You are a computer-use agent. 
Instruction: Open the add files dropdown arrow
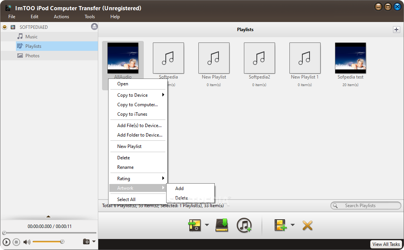(293, 225)
